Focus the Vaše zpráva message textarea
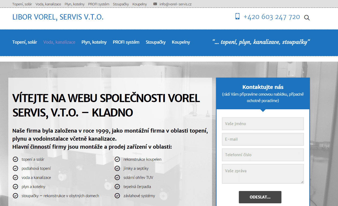 tap(263, 174)
